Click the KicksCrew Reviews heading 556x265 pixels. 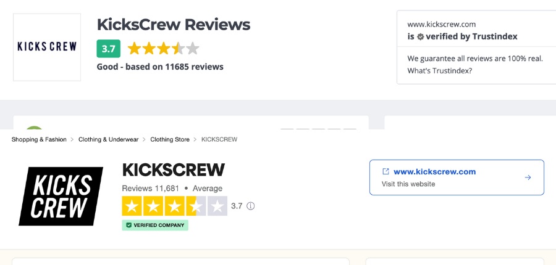coord(174,25)
